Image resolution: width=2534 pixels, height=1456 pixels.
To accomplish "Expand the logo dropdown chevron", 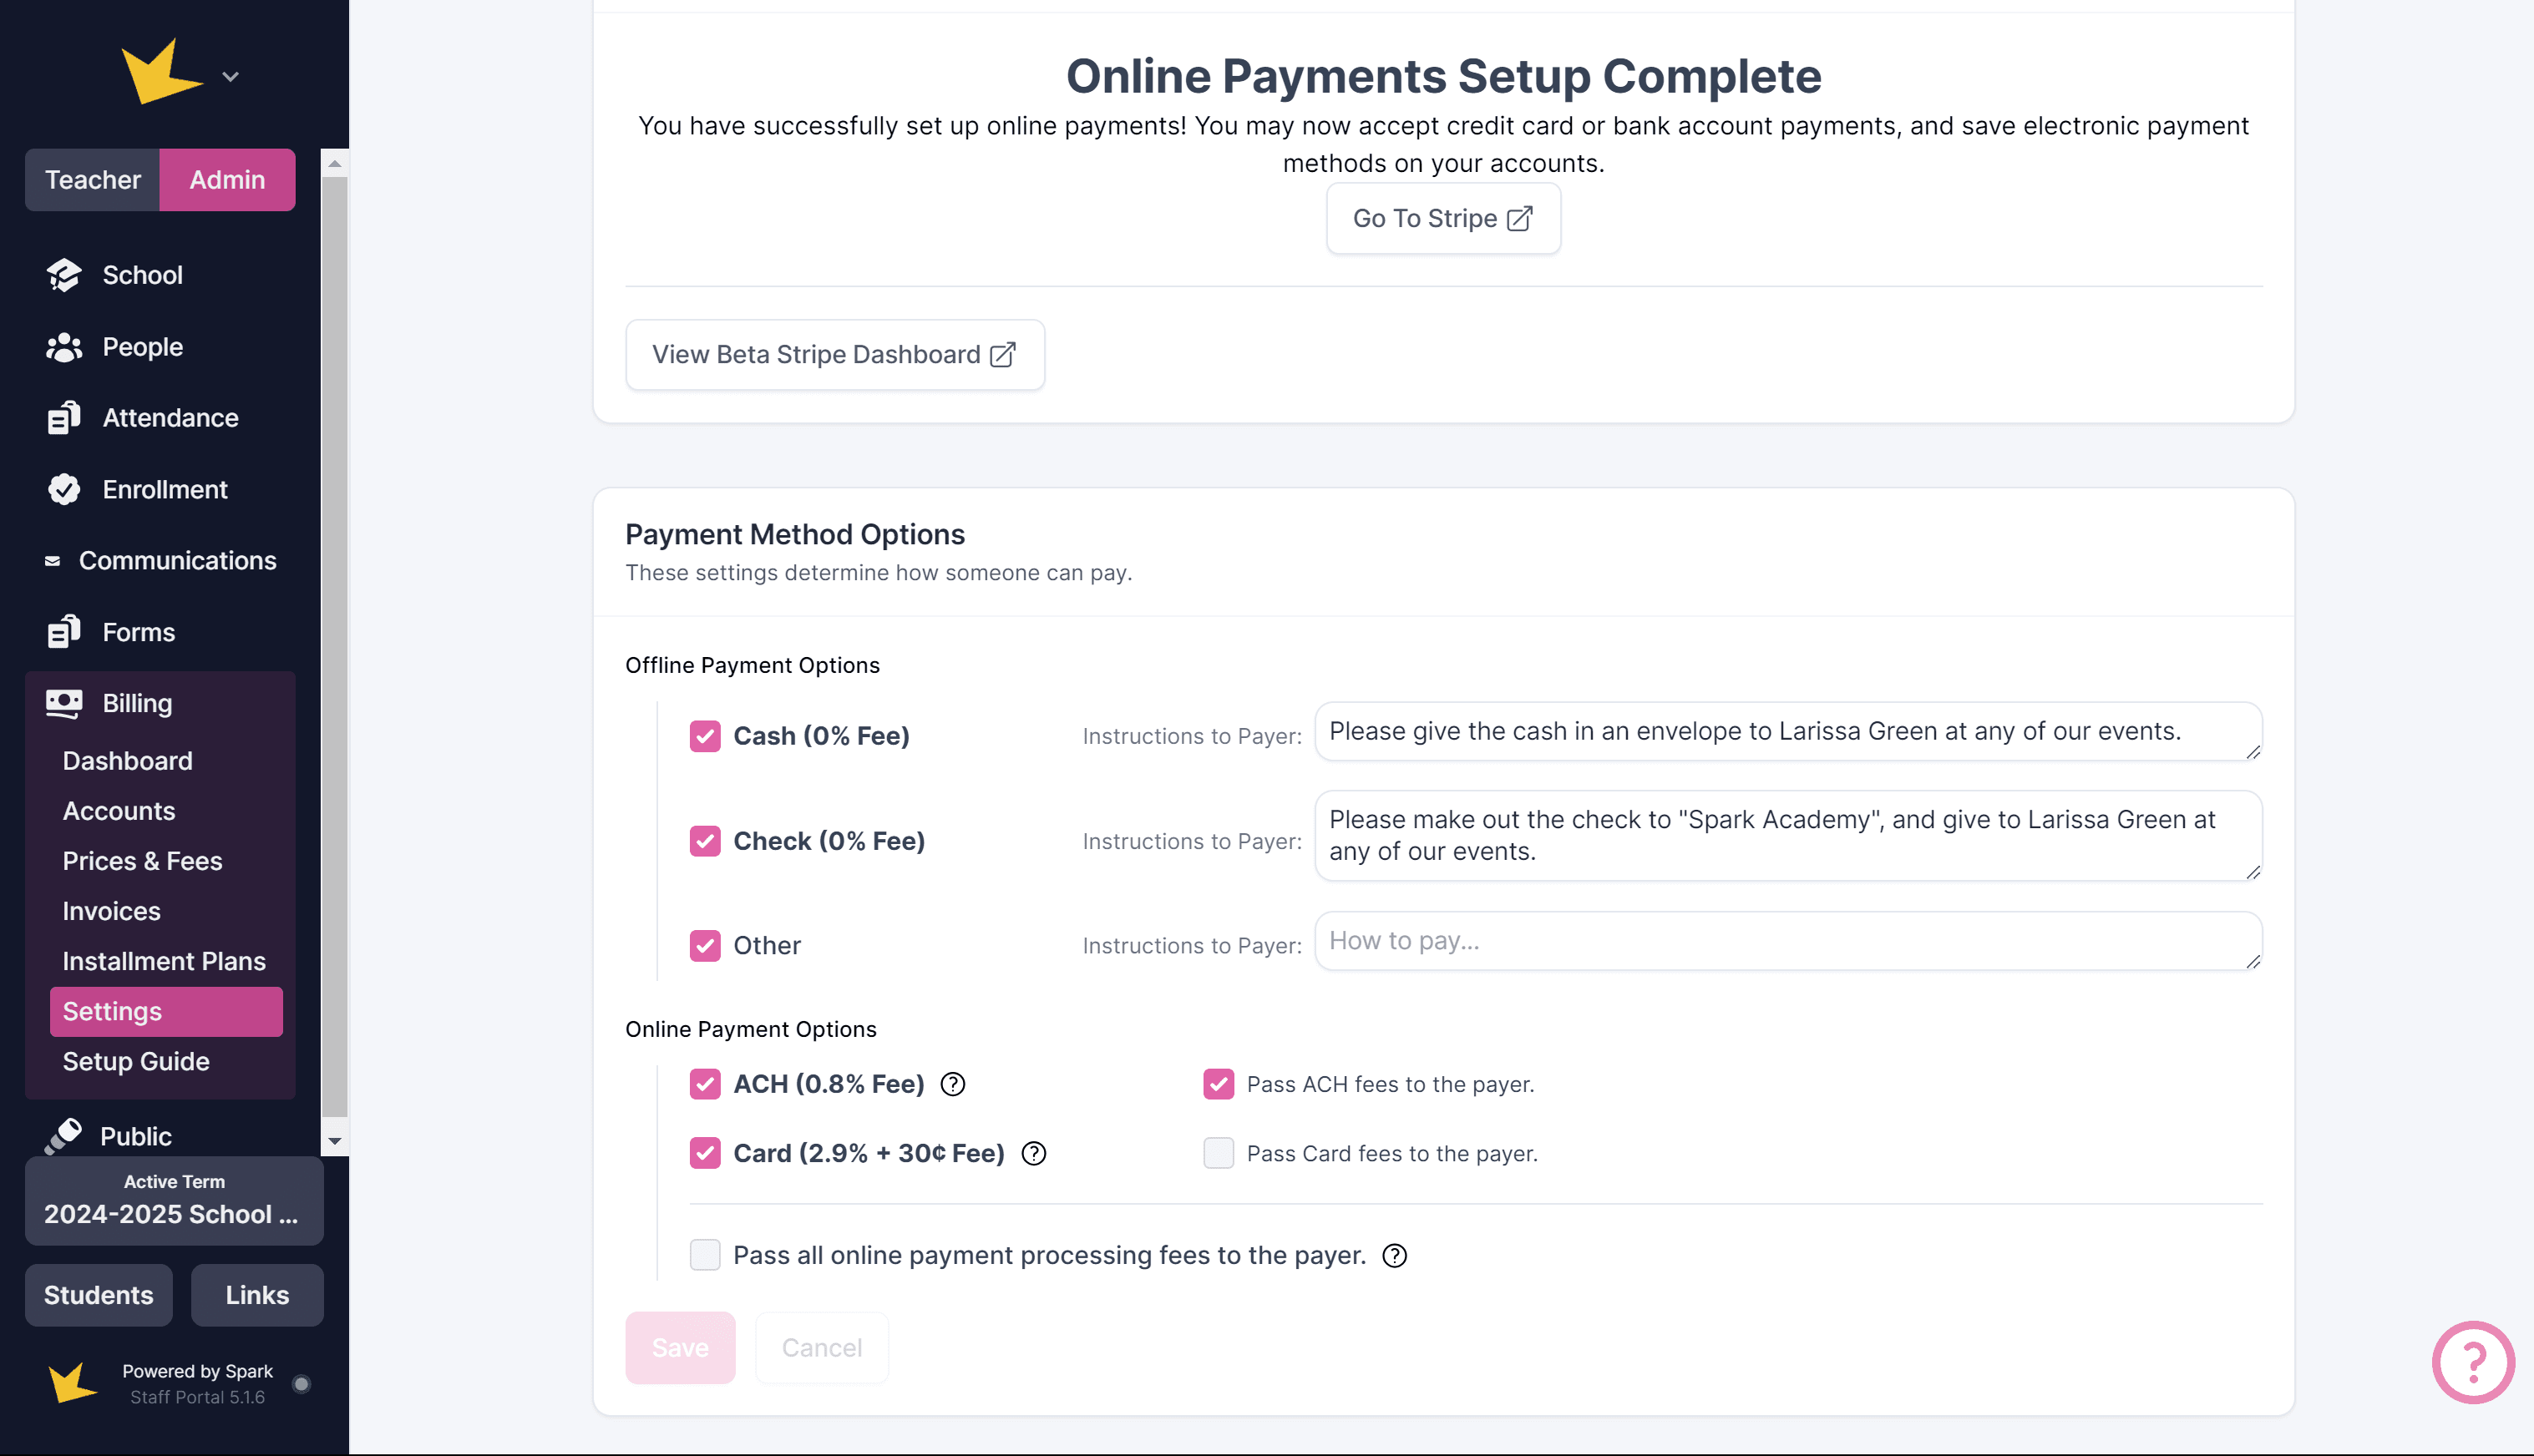I will [230, 77].
